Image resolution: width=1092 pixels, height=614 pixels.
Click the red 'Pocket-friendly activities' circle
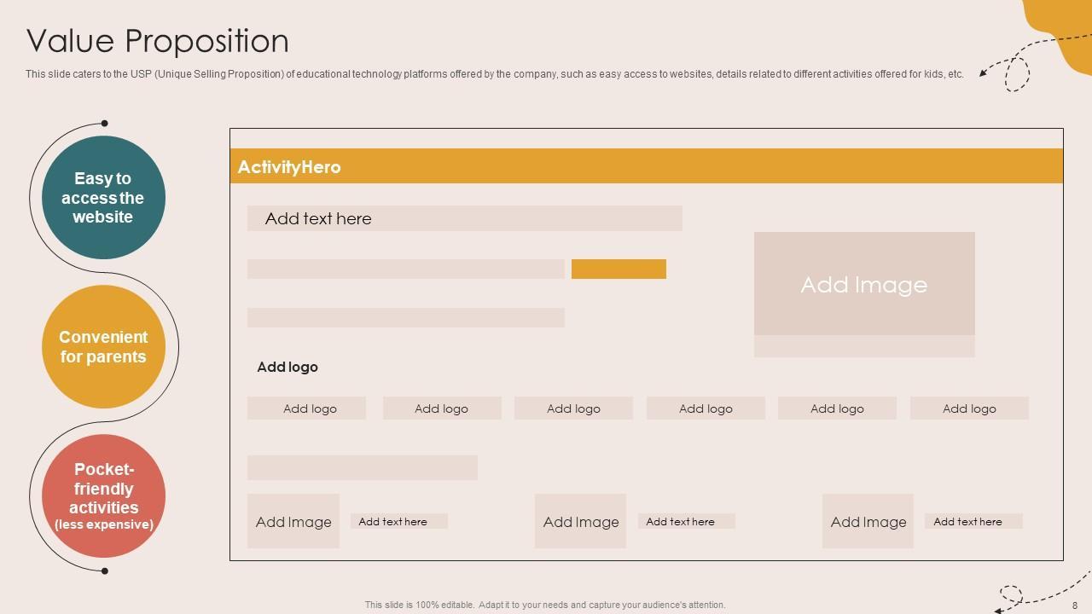[103, 495]
